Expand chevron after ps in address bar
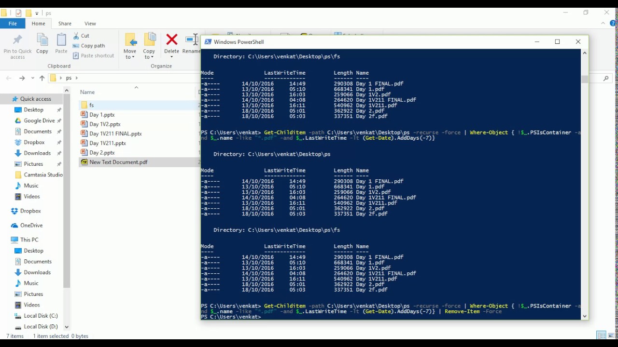This screenshot has height=347, width=618. (76, 78)
